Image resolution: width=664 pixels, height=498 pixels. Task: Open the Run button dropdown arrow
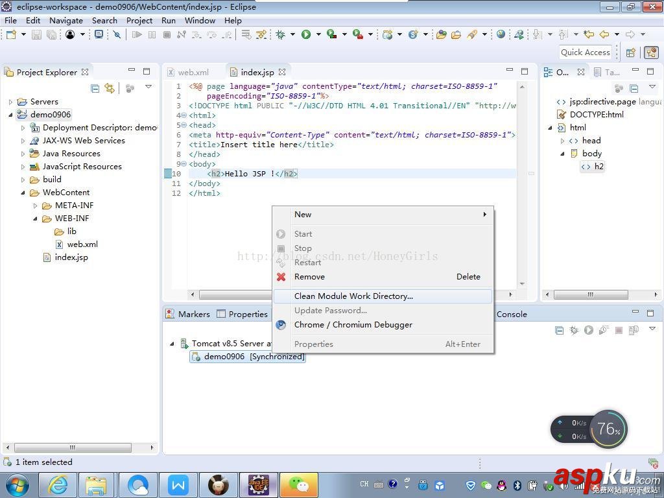click(x=318, y=34)
